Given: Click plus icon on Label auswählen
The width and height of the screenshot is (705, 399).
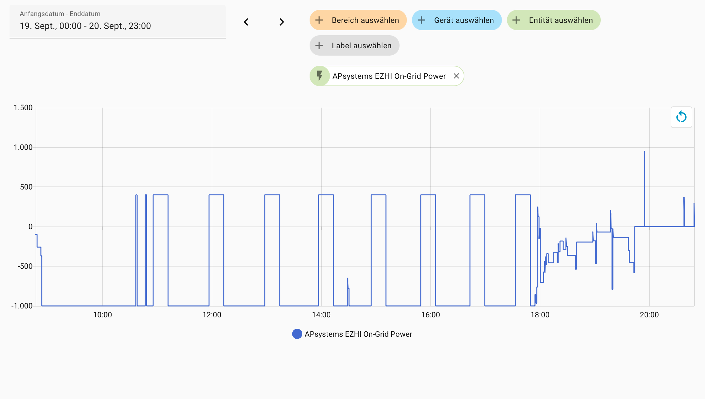Looking at the screenshot, I should click(319, 45).
